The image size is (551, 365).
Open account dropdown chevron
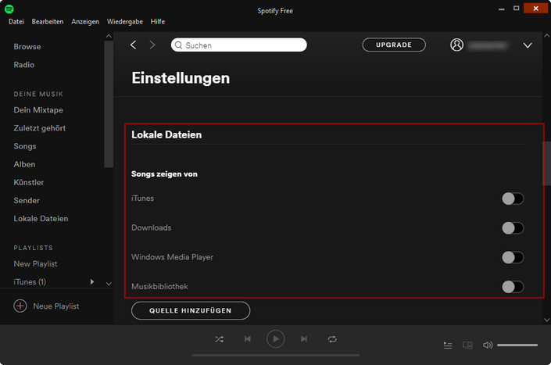tap(528, 45)
